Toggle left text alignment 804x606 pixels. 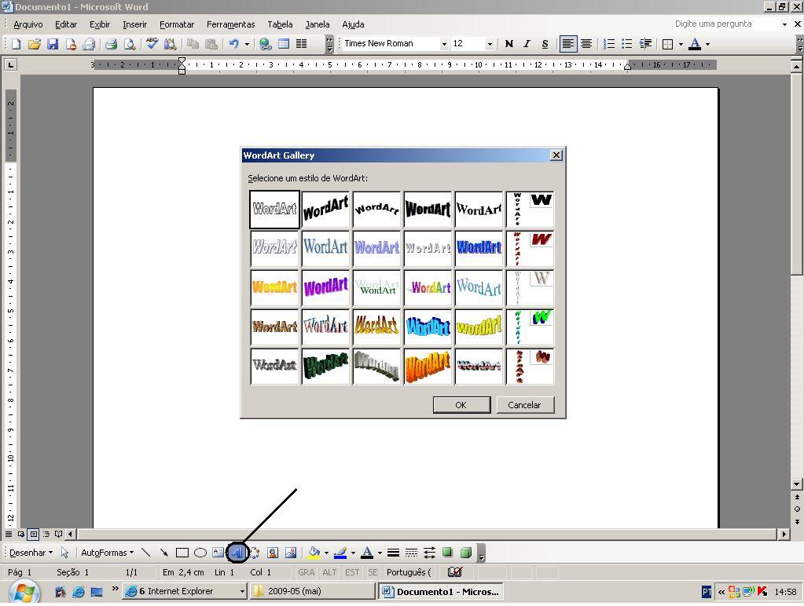click(567, 44)
